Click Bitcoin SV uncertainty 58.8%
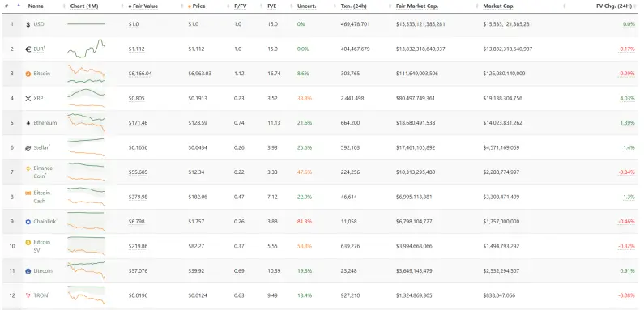The height and width of the screenshot is (310, 644). coord(305,246)
